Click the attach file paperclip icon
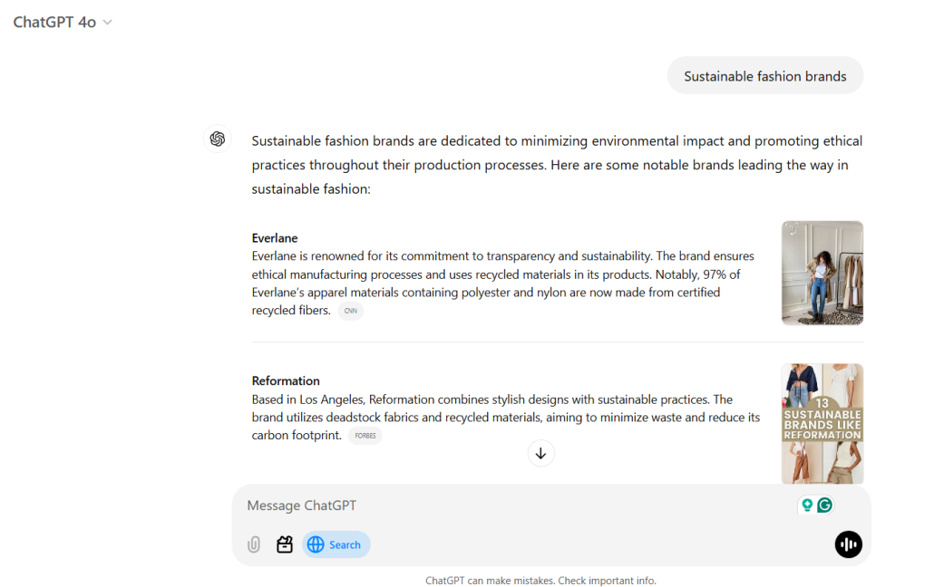 (x=254, y=544)
